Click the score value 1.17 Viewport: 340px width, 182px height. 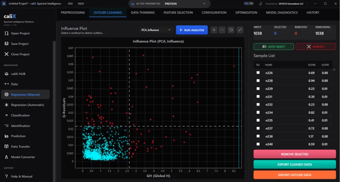311,136
